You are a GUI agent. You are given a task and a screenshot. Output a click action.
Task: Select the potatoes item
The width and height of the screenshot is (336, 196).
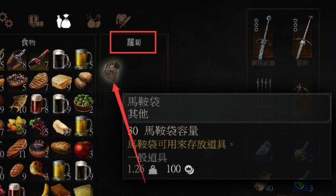point(83,81)
